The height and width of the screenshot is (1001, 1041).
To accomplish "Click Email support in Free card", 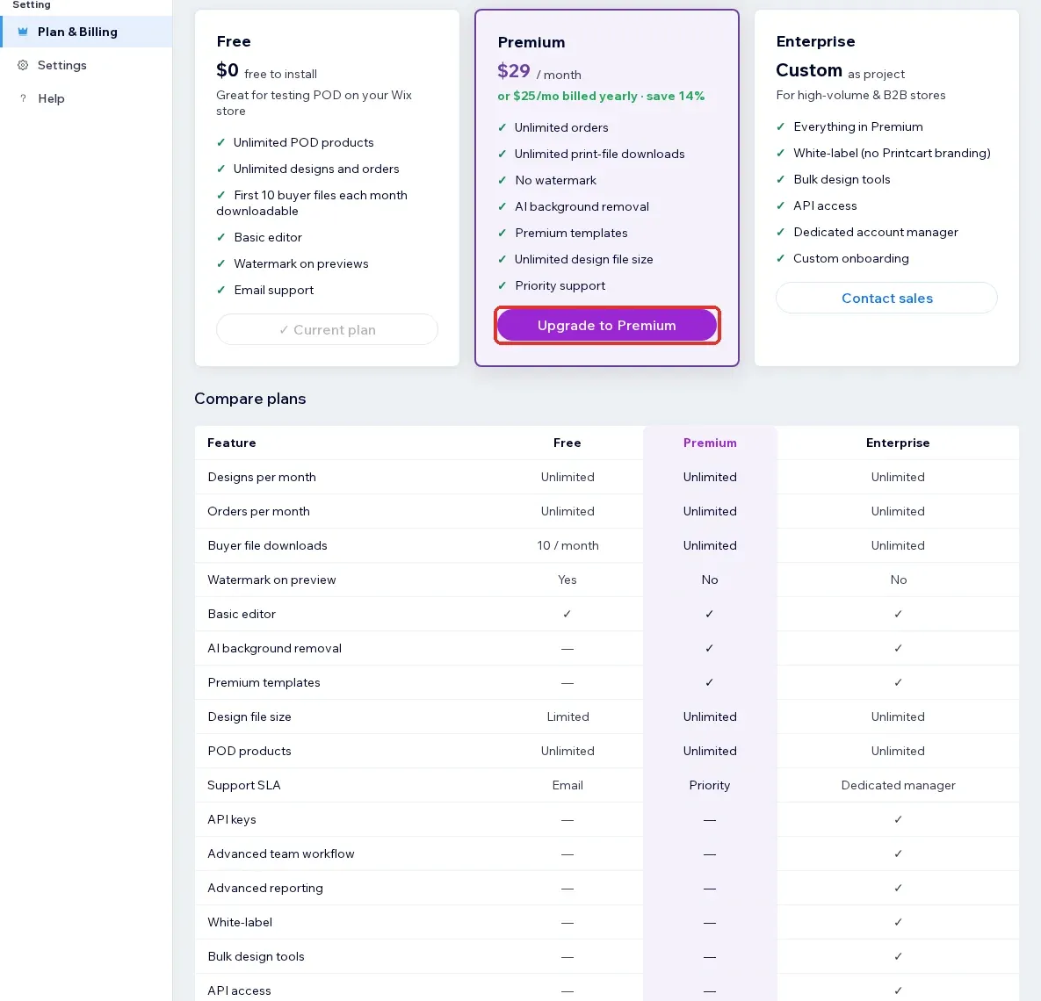I will [273, 290].
